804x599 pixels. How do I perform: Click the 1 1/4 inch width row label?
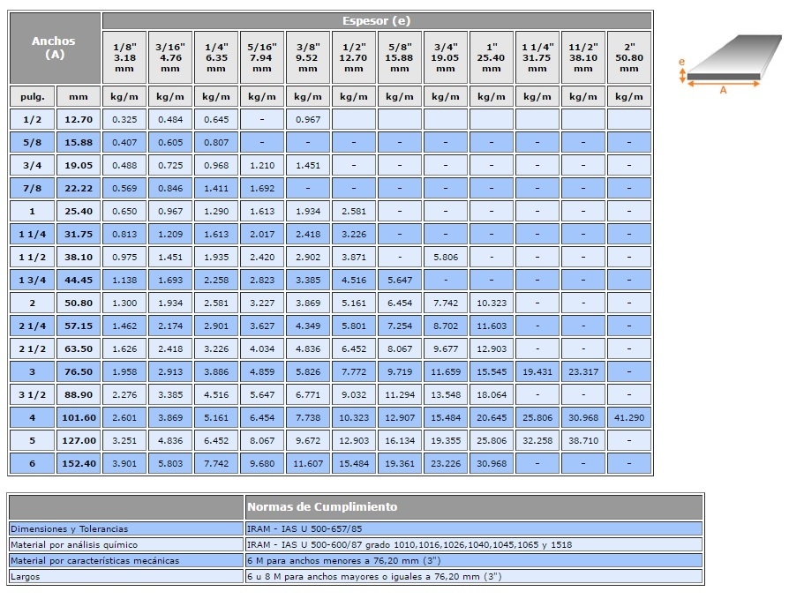coord(33,234)
